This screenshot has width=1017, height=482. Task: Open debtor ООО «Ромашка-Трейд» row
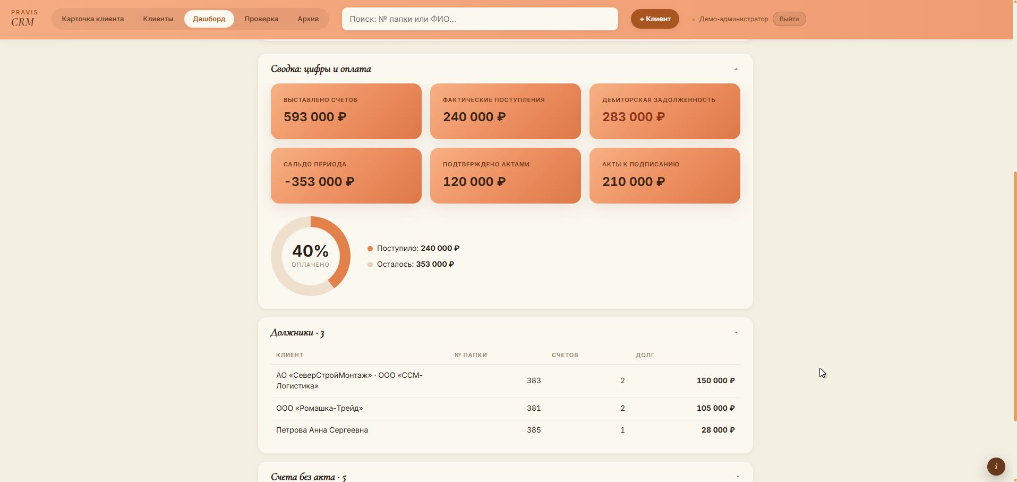pos(506,408)
